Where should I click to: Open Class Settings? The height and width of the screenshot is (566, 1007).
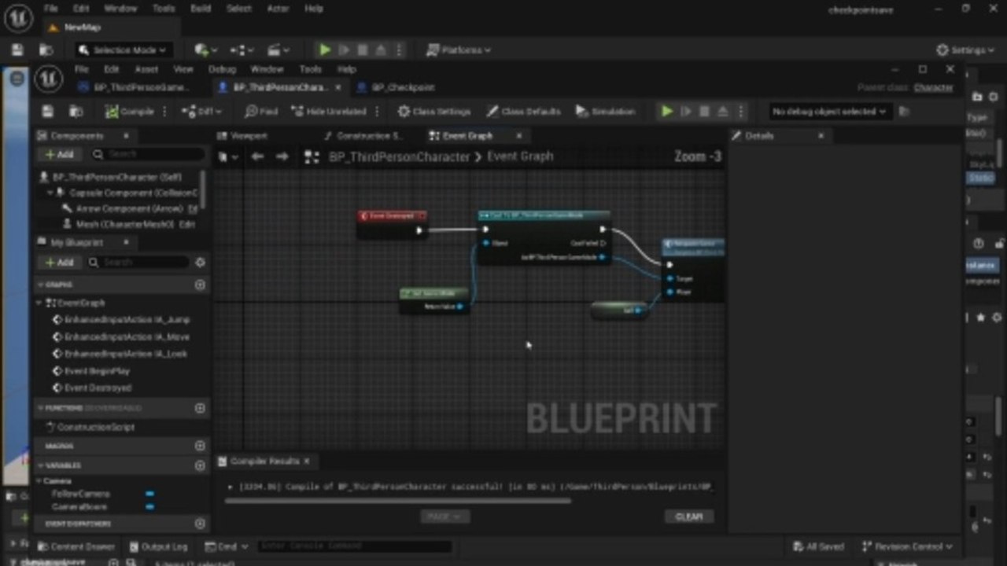tap(433, 112)
